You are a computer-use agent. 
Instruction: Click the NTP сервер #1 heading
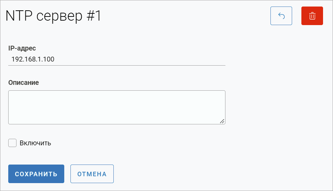pyautogui.click(x=53, y=16)
